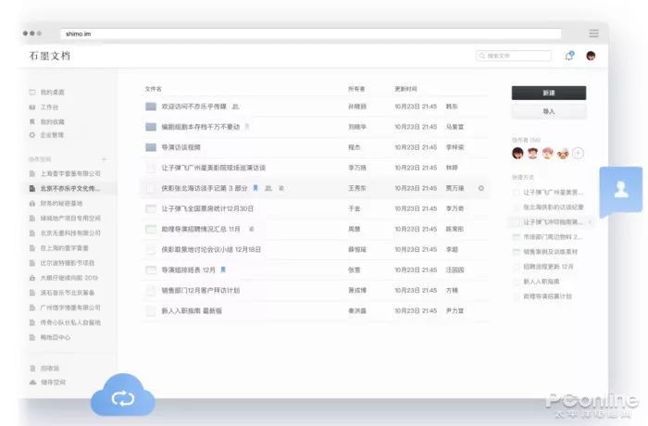Viewport: 648px width, 426px height.
Task: Click the 储存空间 cloud icon
Action: coord(32,382)
